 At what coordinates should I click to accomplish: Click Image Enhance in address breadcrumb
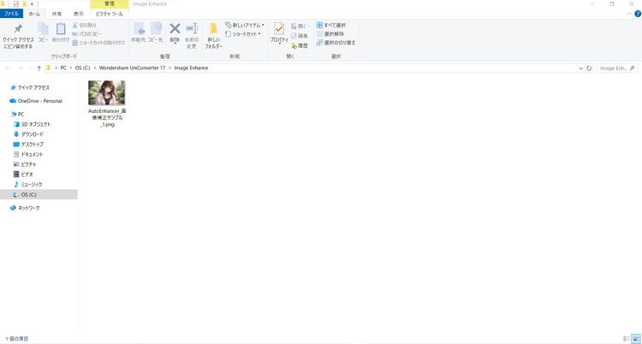pos(191,68)
